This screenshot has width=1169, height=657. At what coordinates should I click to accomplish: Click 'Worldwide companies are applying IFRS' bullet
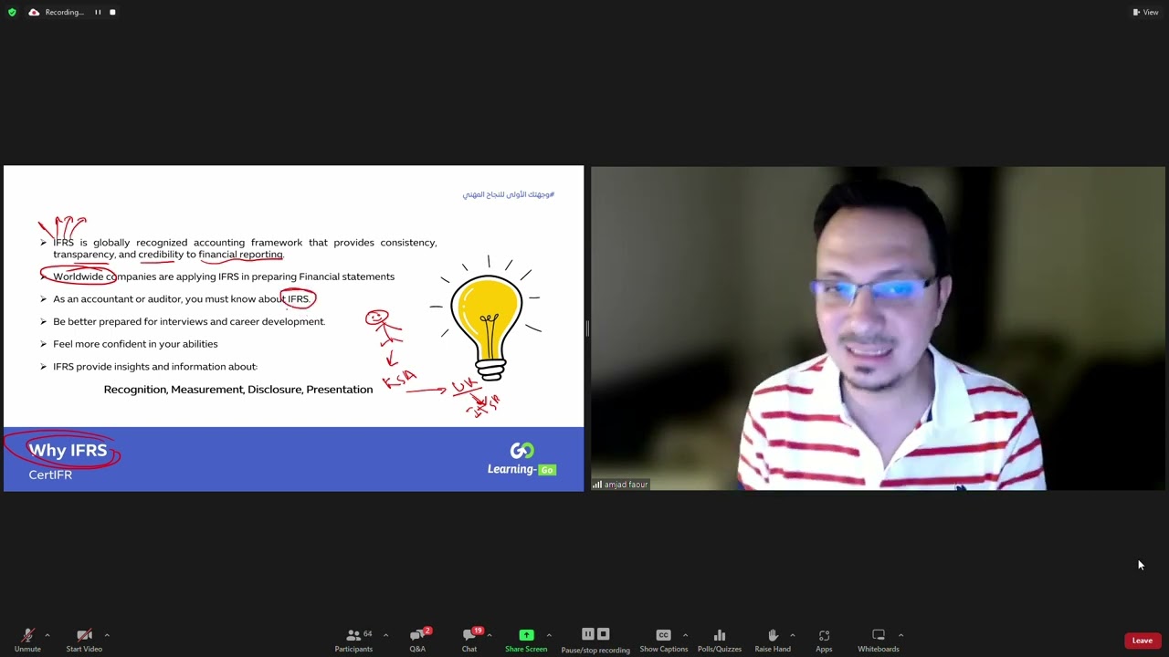pos(224,276)
